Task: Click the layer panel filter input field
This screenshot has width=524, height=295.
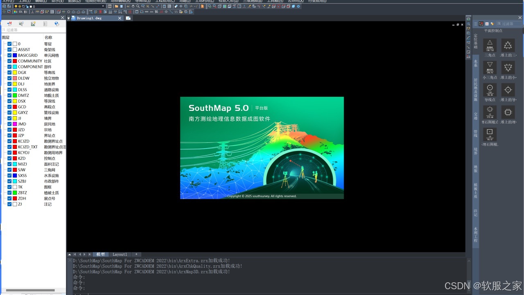Action: tap(33, 30)
